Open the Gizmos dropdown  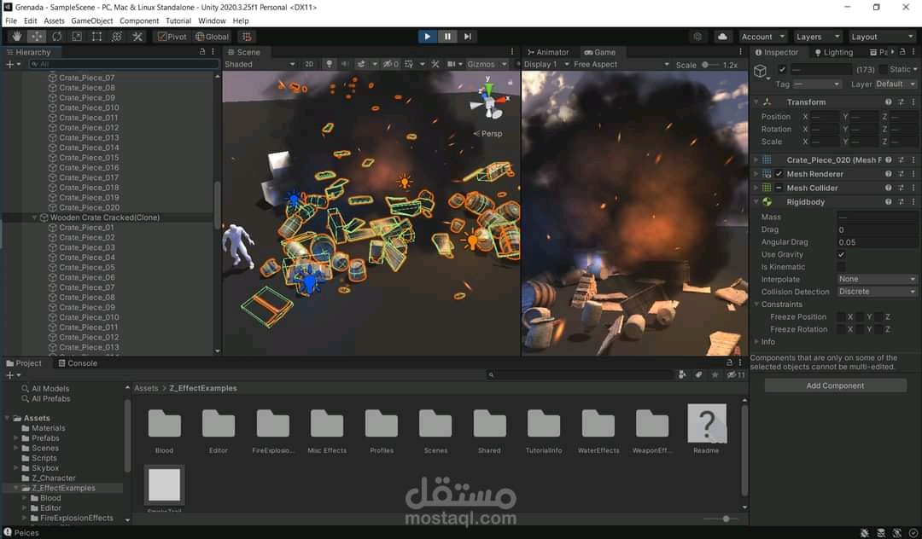pos(487,64)
